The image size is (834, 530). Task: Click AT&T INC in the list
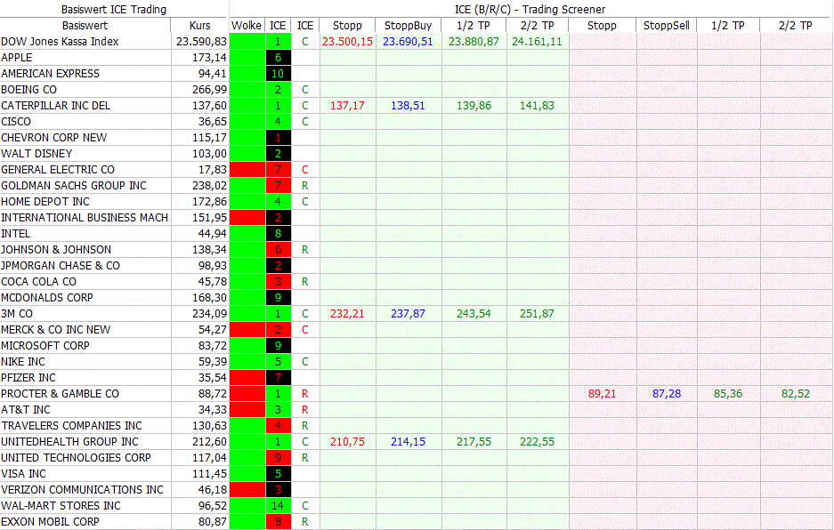pyautogui.click(x=26, y=409)
